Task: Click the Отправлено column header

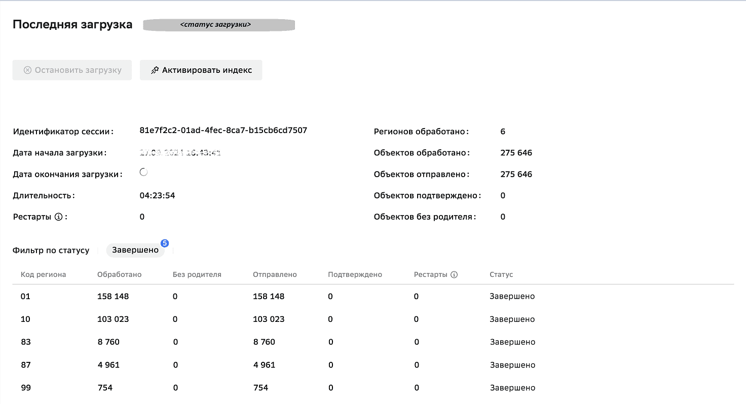Action: (x=275, y=275)
